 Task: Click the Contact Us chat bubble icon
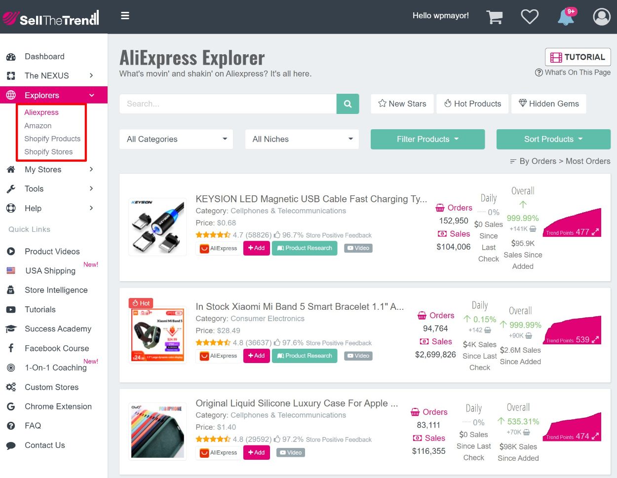[11, 445]
